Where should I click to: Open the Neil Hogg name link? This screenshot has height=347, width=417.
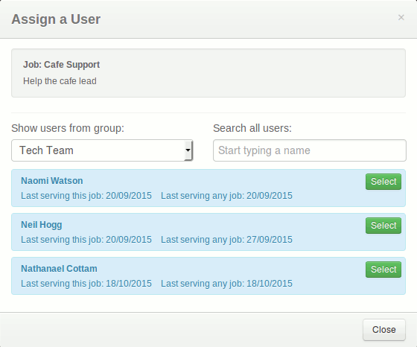click(x=42, y=225)
